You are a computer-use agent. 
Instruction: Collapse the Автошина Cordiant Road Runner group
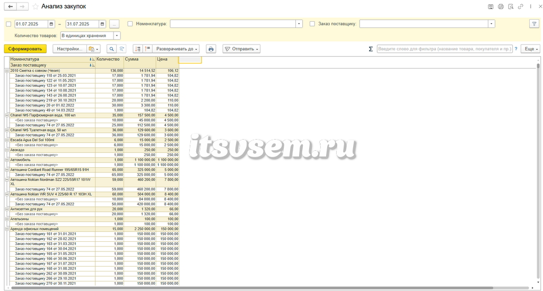click(7, 170)
